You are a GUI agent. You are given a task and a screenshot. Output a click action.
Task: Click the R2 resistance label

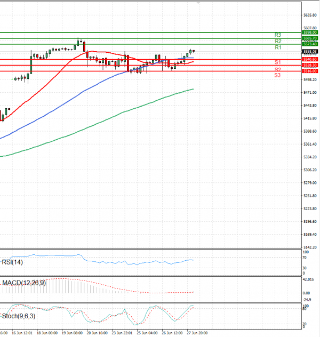[278, 41]
